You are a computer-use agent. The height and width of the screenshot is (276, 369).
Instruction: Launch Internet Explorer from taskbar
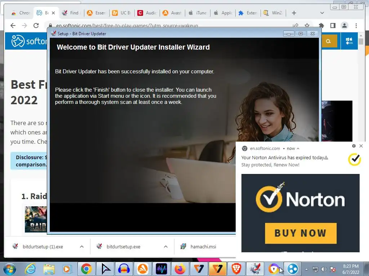30,269
